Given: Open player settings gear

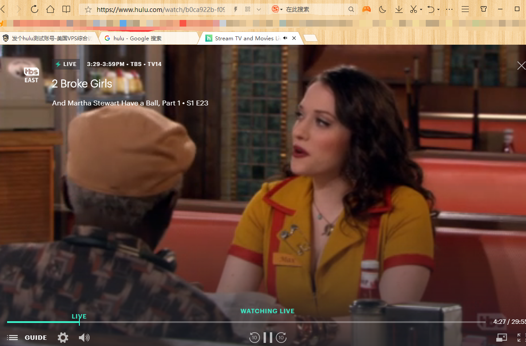Looking at the screenshot, I should point(63,337).
